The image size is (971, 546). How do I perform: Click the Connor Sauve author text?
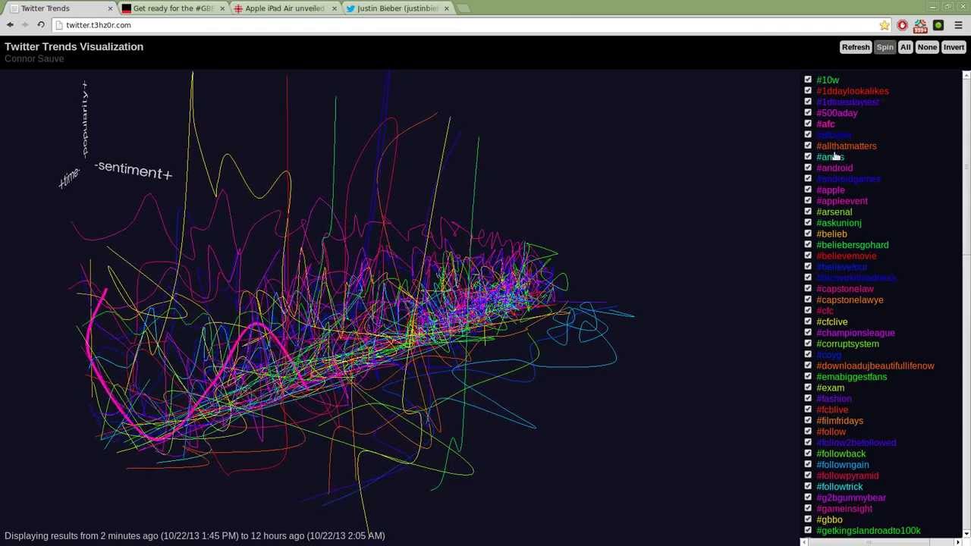click(34, 59)
